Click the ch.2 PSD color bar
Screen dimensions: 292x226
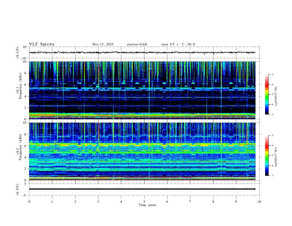click(267, 155)
